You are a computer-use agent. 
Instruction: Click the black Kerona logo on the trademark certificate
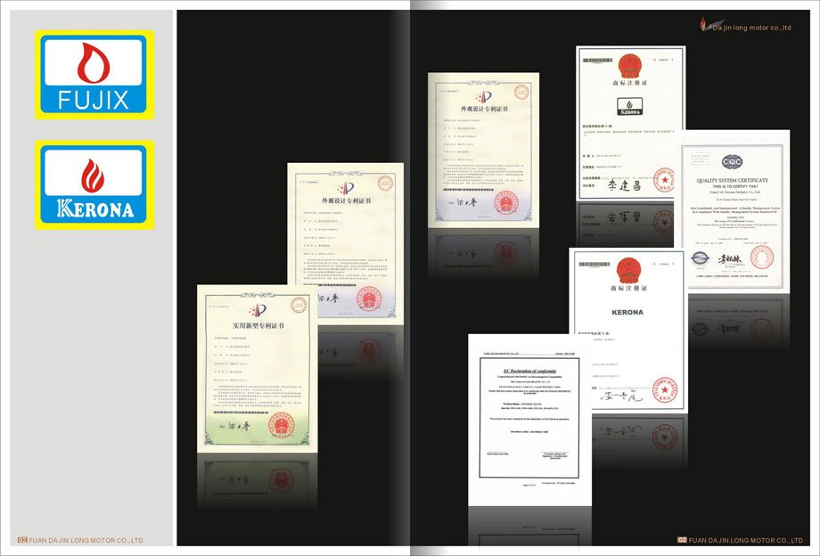tap(629, 107)
